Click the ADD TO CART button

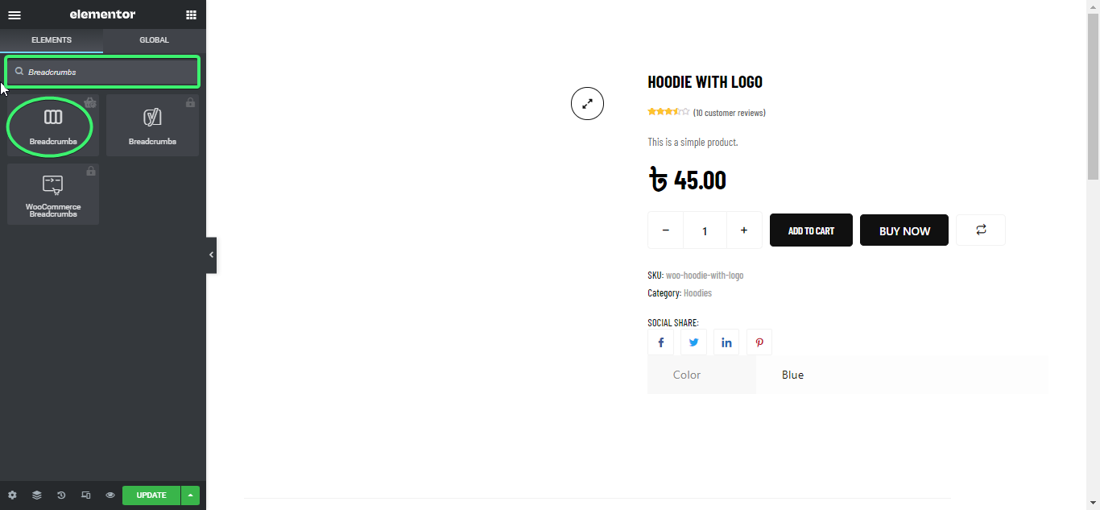[x=811, y=230]
